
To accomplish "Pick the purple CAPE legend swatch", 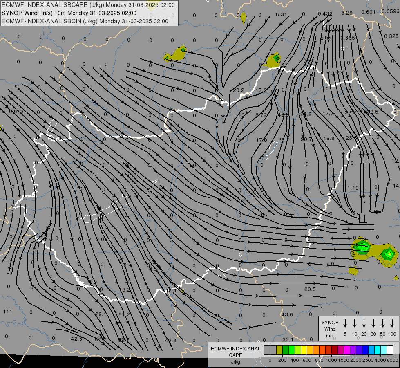I will tap(353, 350).
